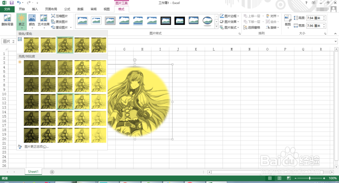
Task: Open Picture Effects (图片效果) dropdown
Action: point(230,22)
